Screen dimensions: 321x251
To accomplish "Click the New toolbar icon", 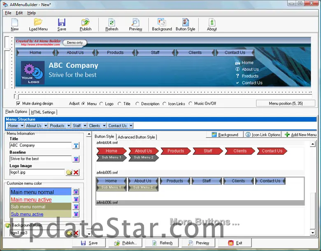I will tap(15, 24).
